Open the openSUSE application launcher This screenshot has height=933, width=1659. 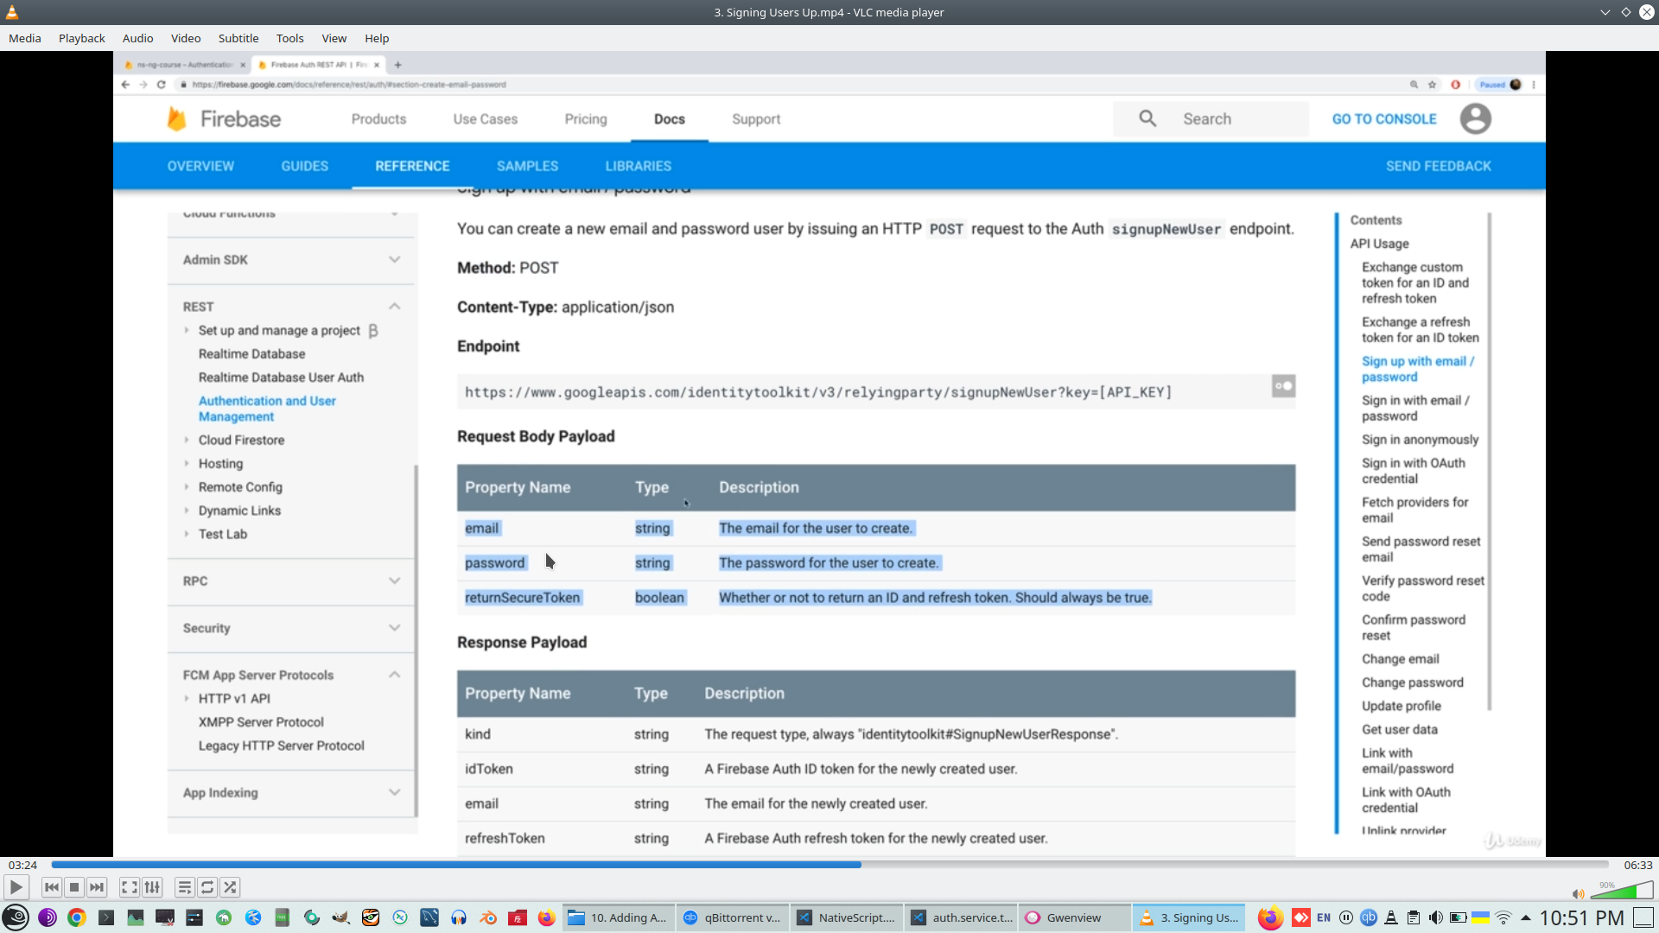(16, 917)
